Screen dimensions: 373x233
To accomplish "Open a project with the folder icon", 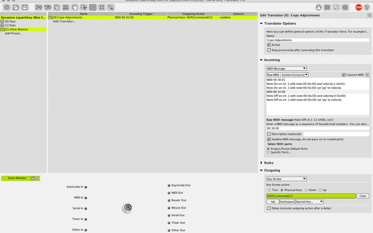I will 16,7.
